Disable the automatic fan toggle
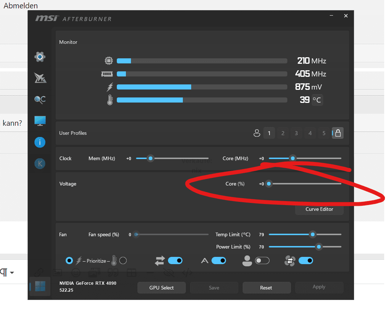 click(219, 260)
